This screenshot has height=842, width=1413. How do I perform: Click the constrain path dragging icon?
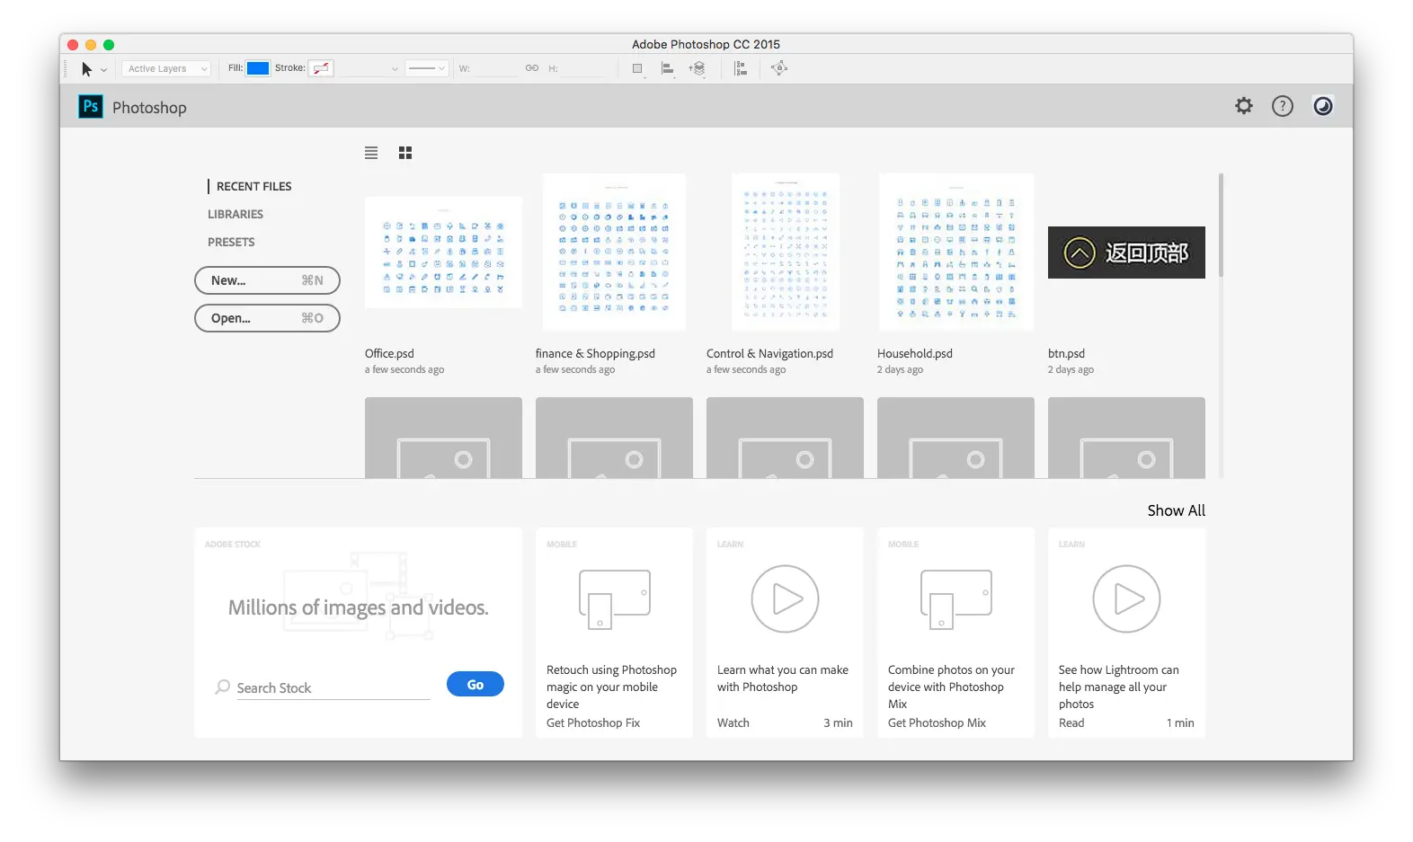click(x=779, y=68)
